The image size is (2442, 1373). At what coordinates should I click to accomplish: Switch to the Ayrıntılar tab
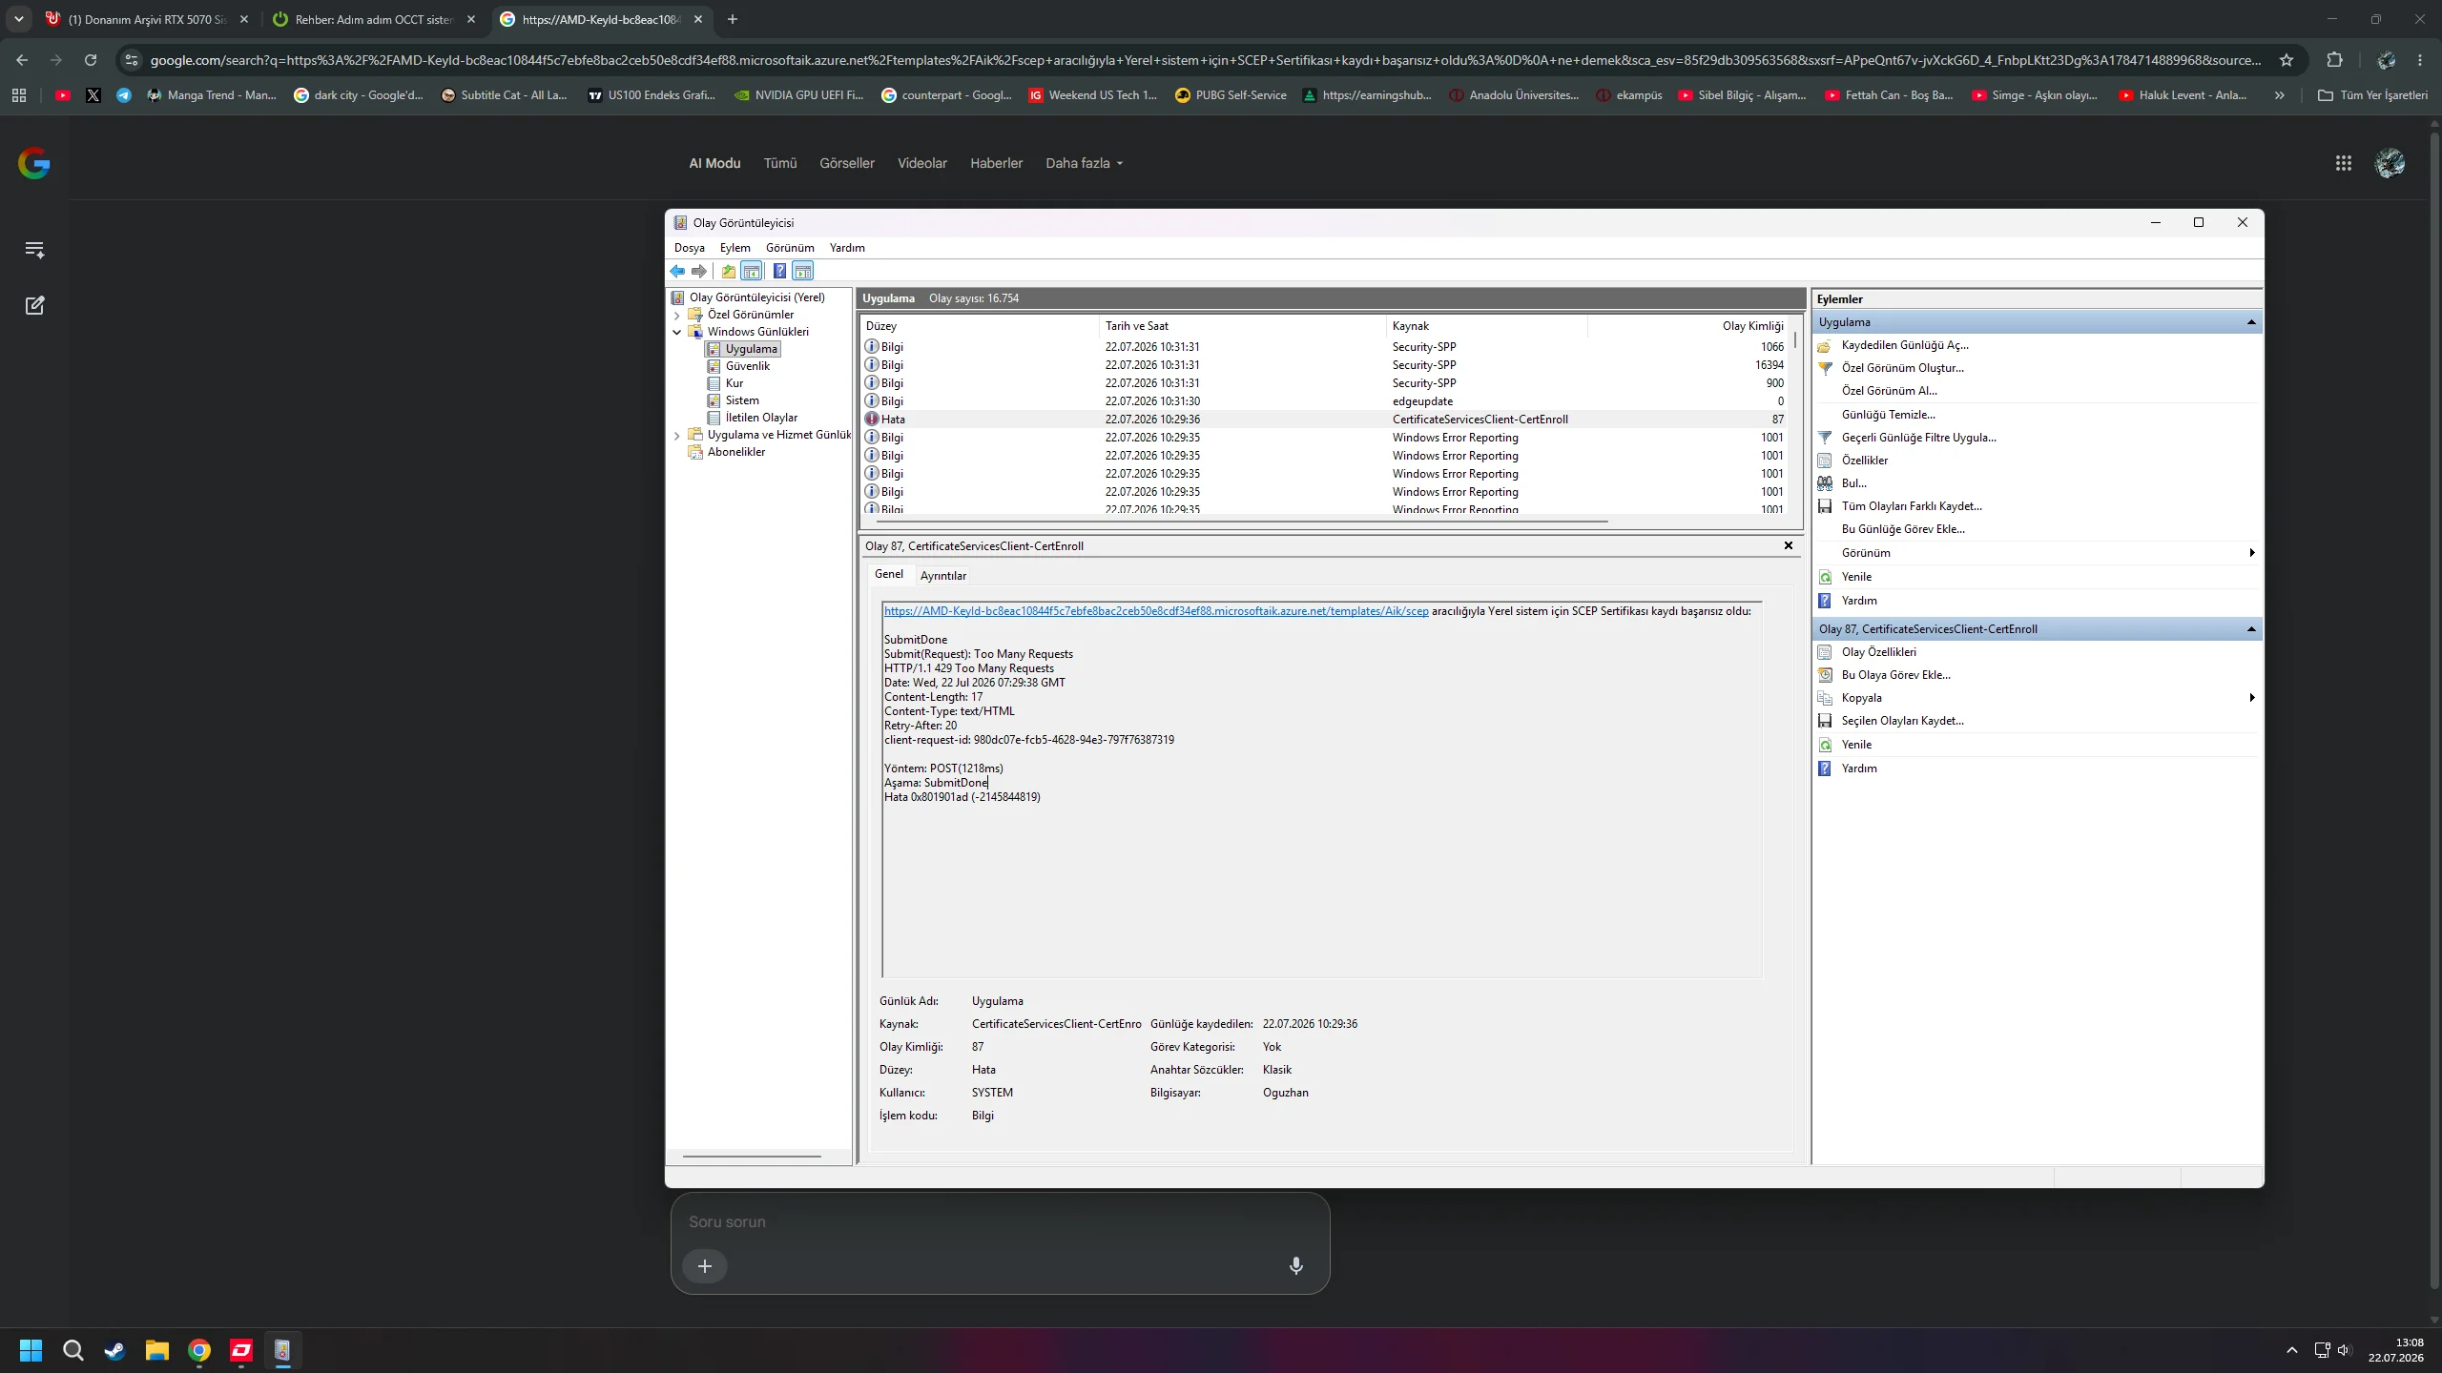pos(942,576)
